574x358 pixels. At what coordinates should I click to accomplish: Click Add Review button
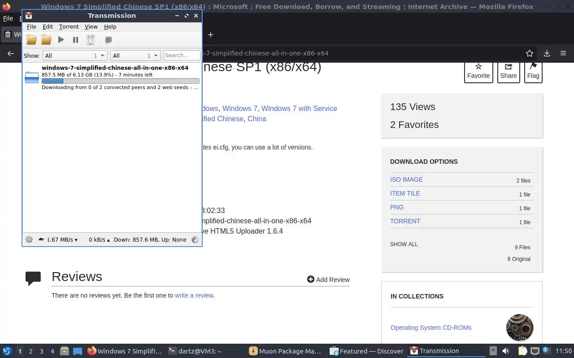[x=328, y=280]
